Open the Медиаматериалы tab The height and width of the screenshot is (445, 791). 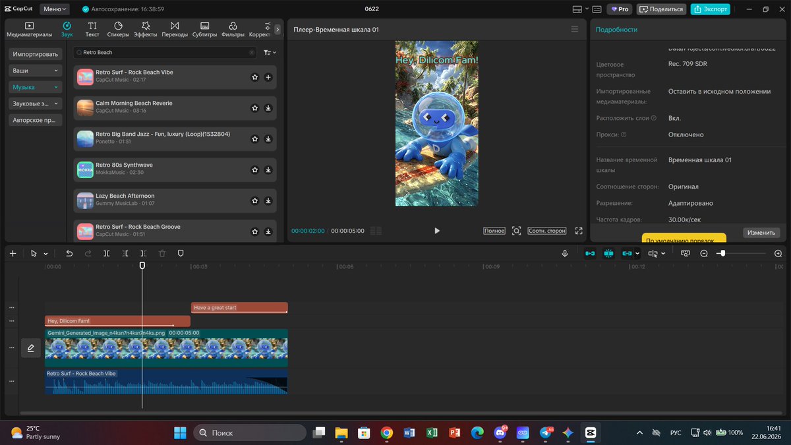coord(29,29)
